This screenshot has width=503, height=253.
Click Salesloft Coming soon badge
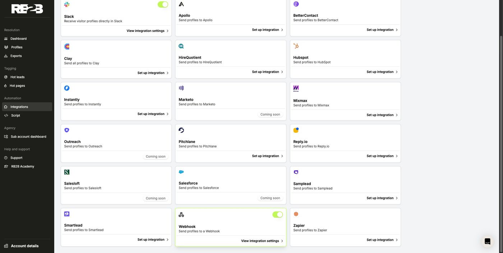pos(156,198)
